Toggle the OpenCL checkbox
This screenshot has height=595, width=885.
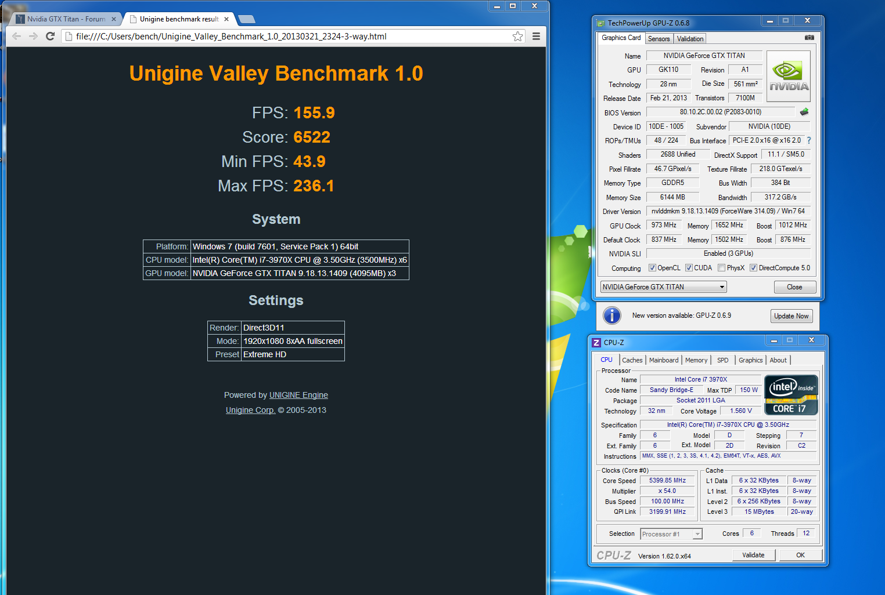click(x=652, y=268)
